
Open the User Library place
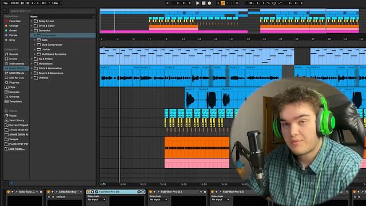coord(17,120)
